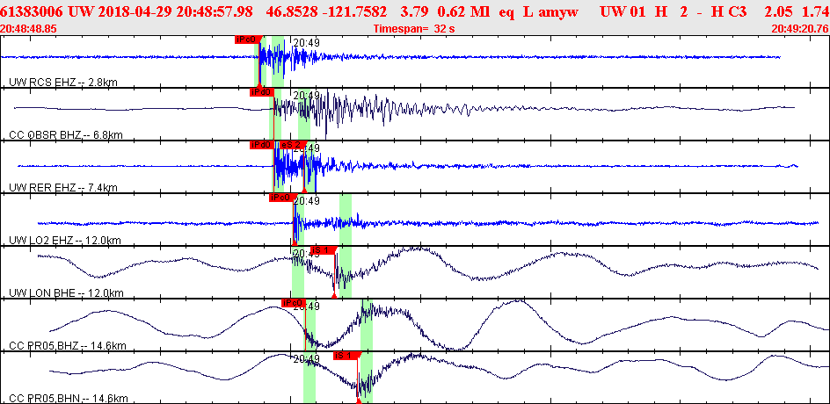The width and height of the screenshot is (830, 404).
Task: Click the CC PR05 BHZ -- 14.6km station label
Action: [68, 346]
